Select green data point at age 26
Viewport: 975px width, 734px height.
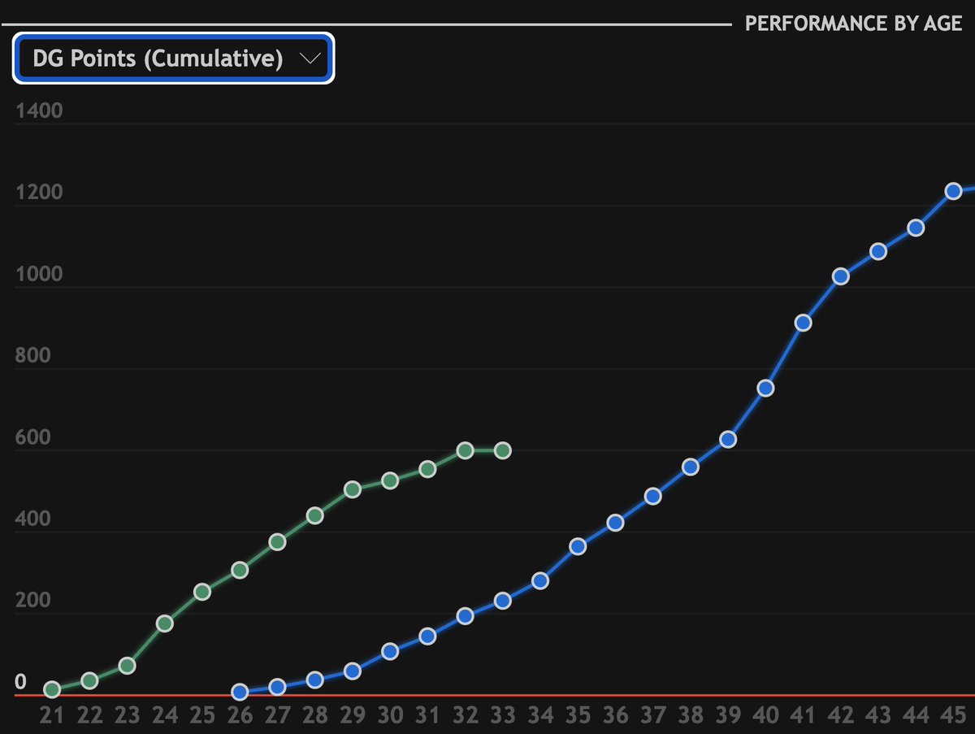tap(240, 570)
